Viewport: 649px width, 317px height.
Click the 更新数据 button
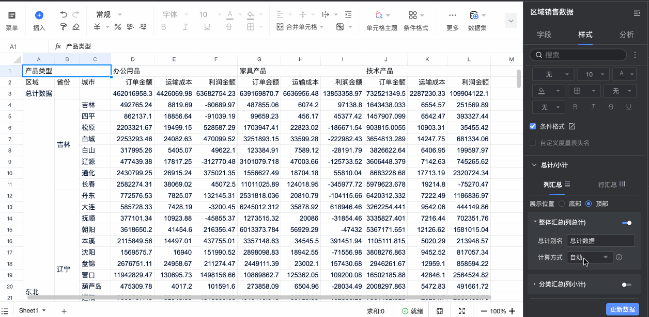pyautogui.click(x=623, y=309)
